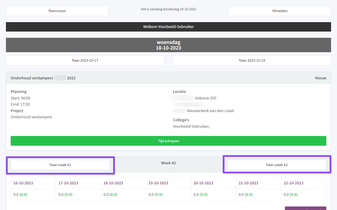Open the 22-10-2023 date link

point(293,183)
